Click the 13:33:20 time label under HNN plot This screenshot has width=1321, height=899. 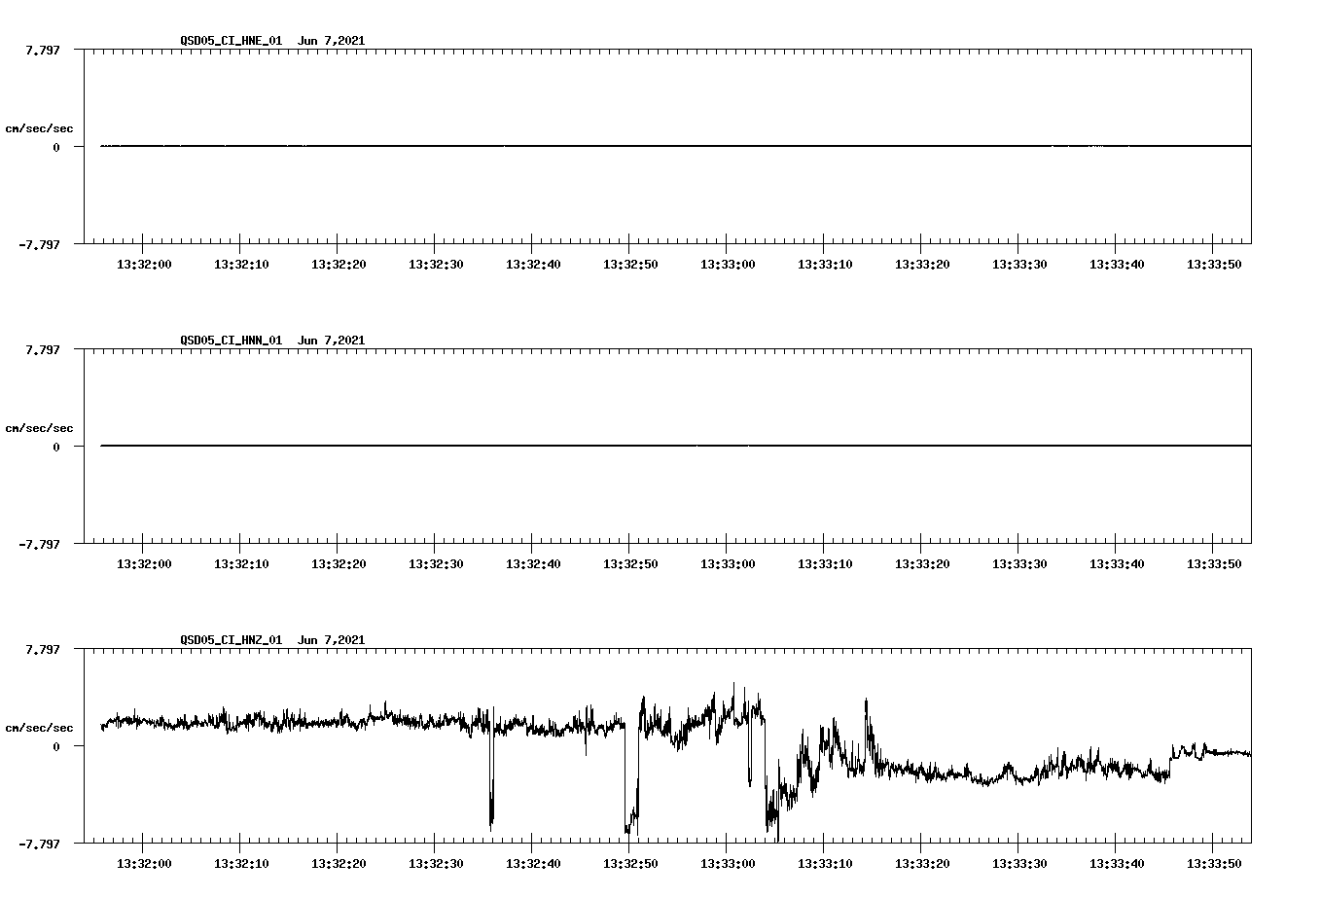pyautogui.click(x=922, y=564)
